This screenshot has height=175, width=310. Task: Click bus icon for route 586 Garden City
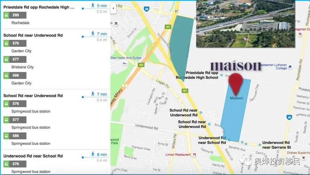(6, 75)
